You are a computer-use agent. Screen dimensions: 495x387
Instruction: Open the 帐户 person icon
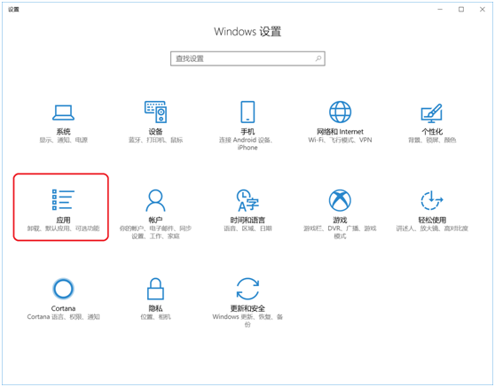tap(155, 200)
